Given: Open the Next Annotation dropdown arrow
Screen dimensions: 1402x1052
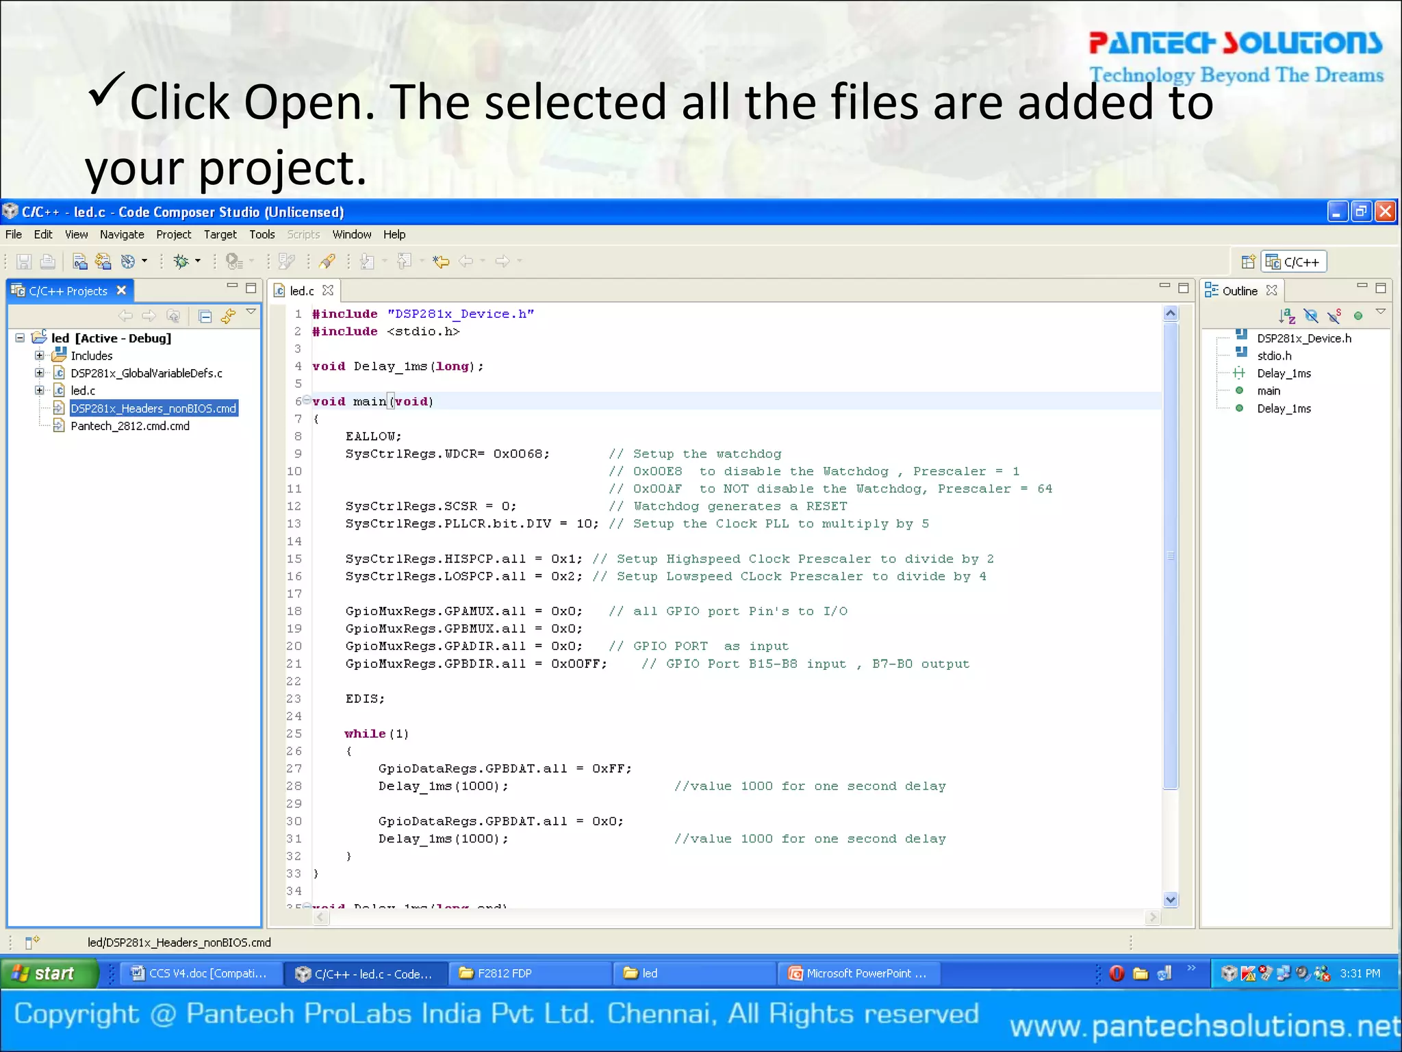Looking at the screenshot, I should coord(384,261).
